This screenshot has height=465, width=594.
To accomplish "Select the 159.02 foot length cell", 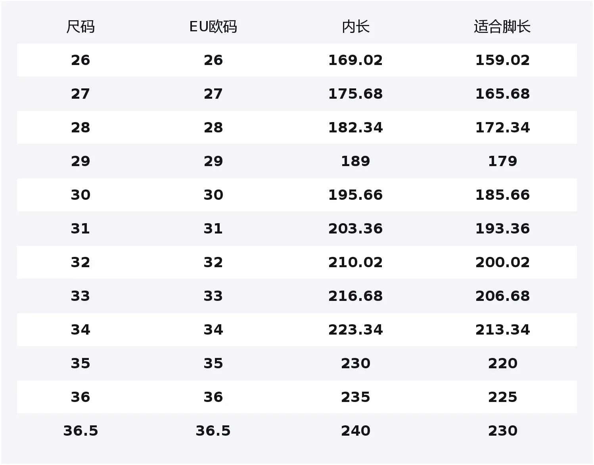I will (x=502, y=60).
